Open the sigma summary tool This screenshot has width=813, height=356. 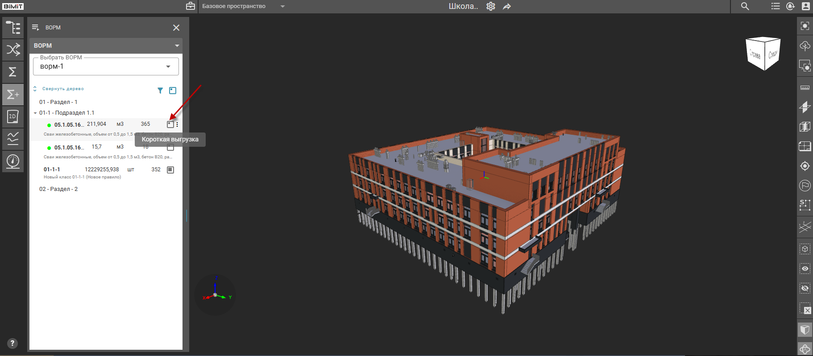[13, 72]
